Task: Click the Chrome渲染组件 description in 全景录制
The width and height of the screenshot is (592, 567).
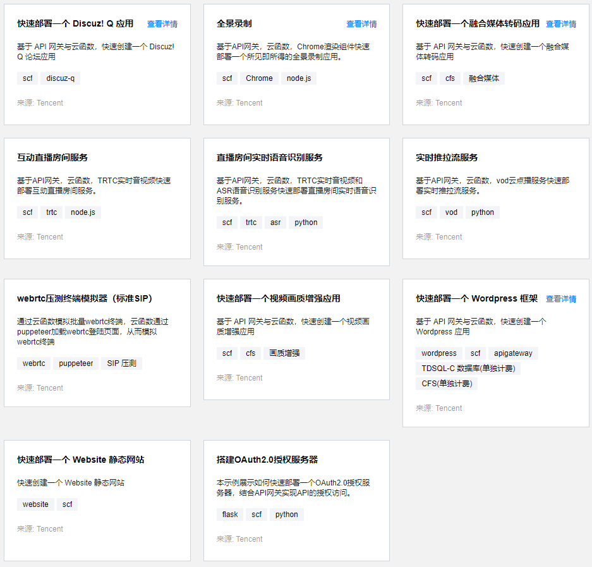Action: [x=293, y=52]
